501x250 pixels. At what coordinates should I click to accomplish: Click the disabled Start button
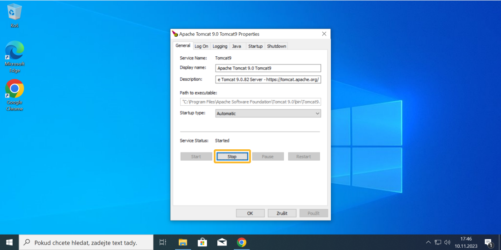click(196, 157)
